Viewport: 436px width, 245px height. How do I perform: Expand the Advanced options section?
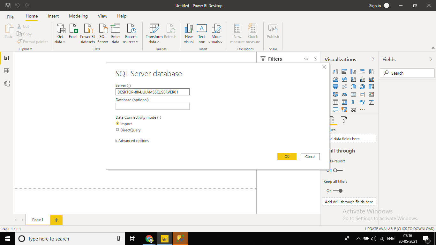tap(132, 141)
